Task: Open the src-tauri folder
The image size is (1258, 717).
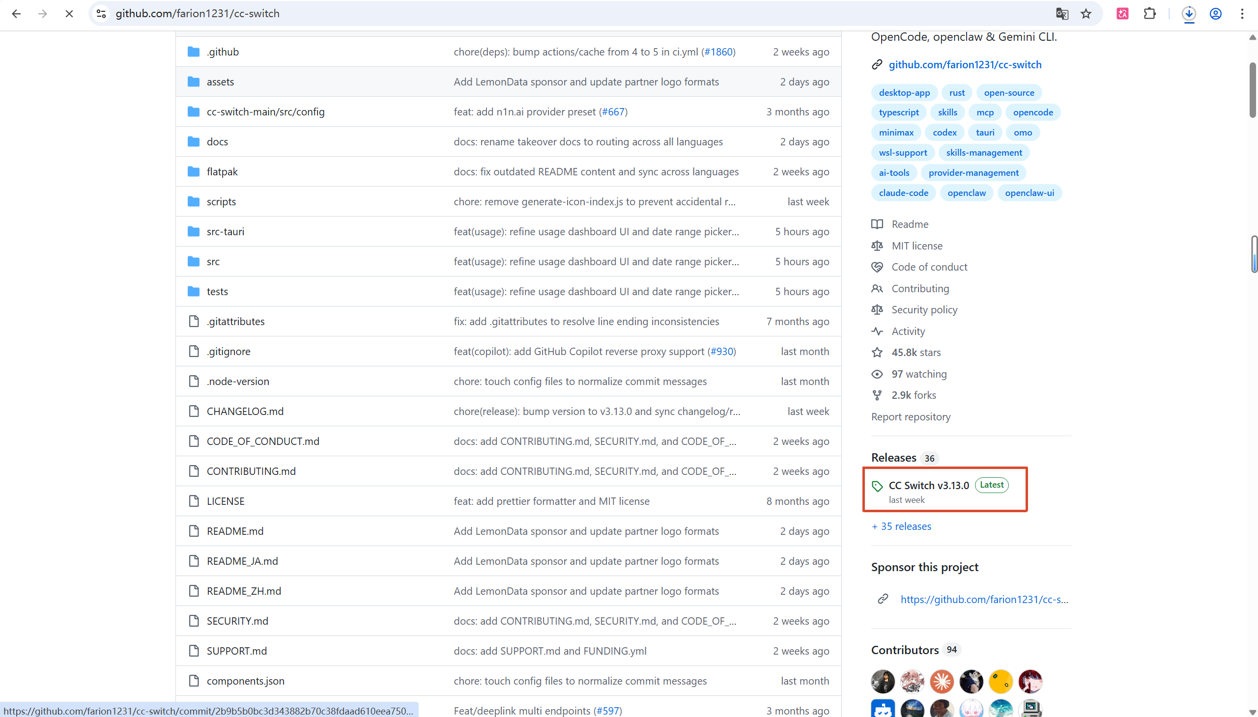Action: (225, 231)
